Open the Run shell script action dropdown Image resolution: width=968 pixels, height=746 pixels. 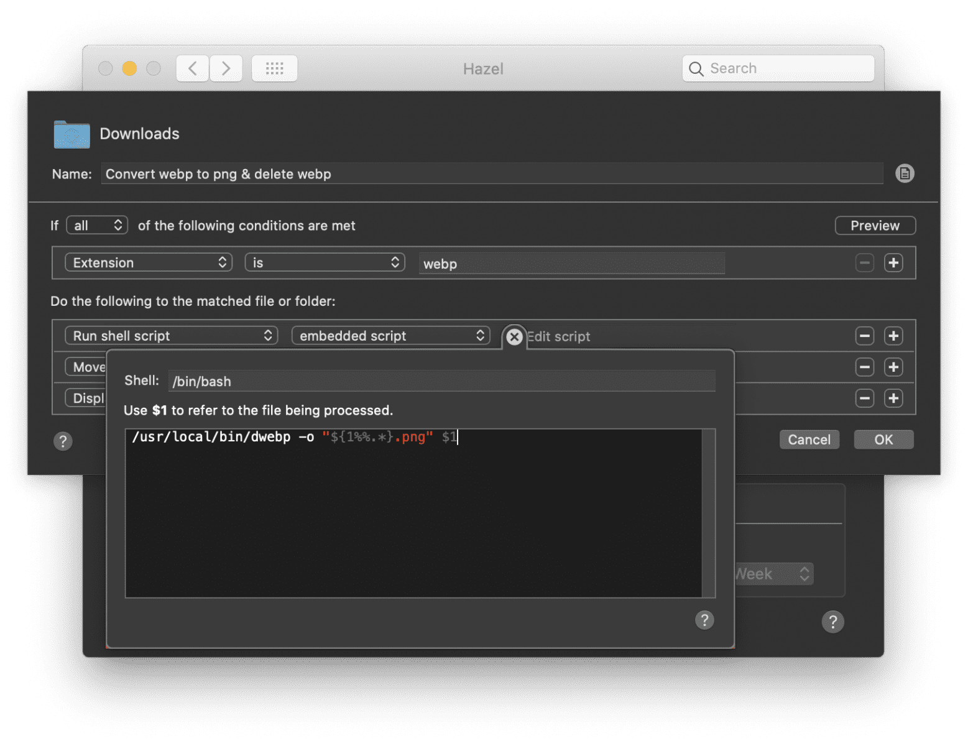pos(171,336)
